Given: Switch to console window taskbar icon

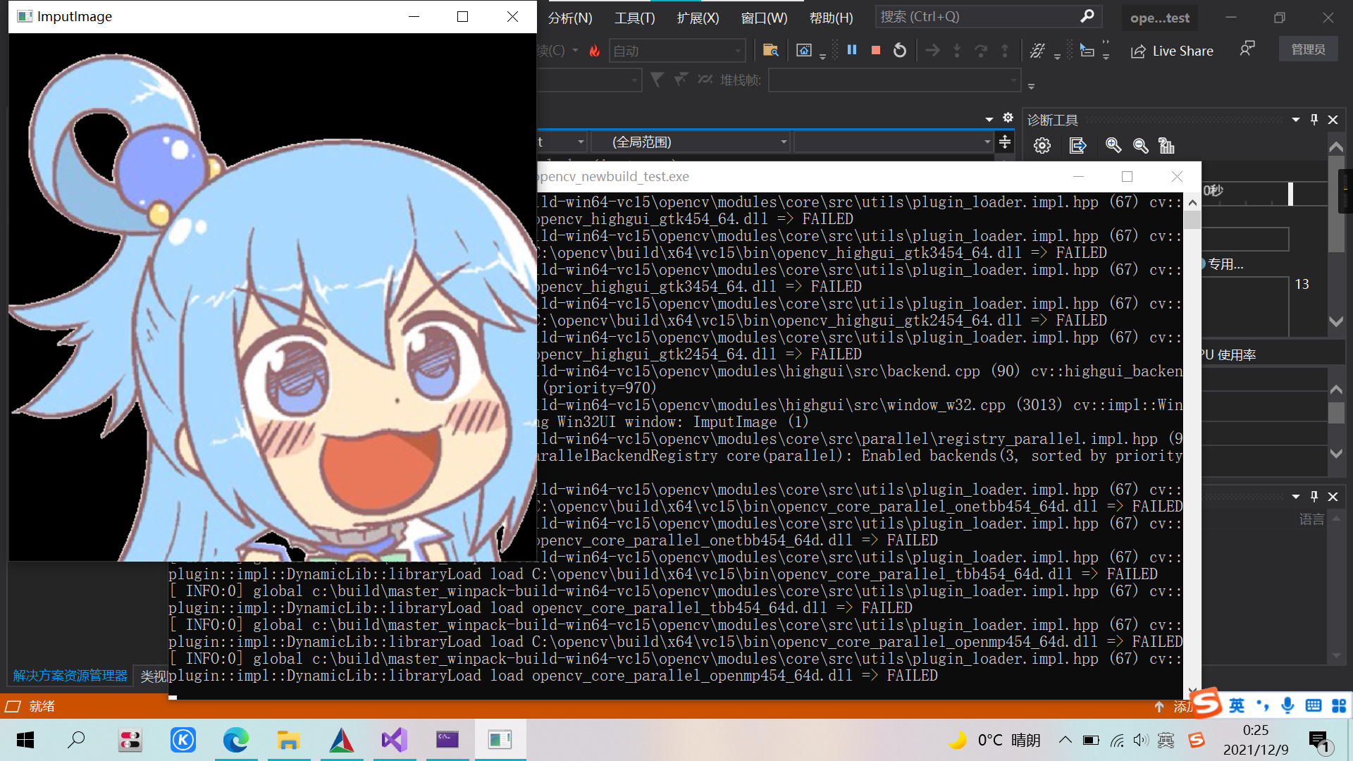Looking at the screenshot, I should click(x=447, y=740).
